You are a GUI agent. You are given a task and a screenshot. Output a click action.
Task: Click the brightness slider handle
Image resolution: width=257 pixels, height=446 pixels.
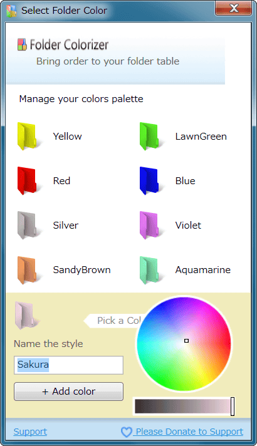(x=233, y=406)
